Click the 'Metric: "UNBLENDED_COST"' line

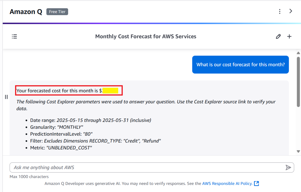(x=61, y=148)
